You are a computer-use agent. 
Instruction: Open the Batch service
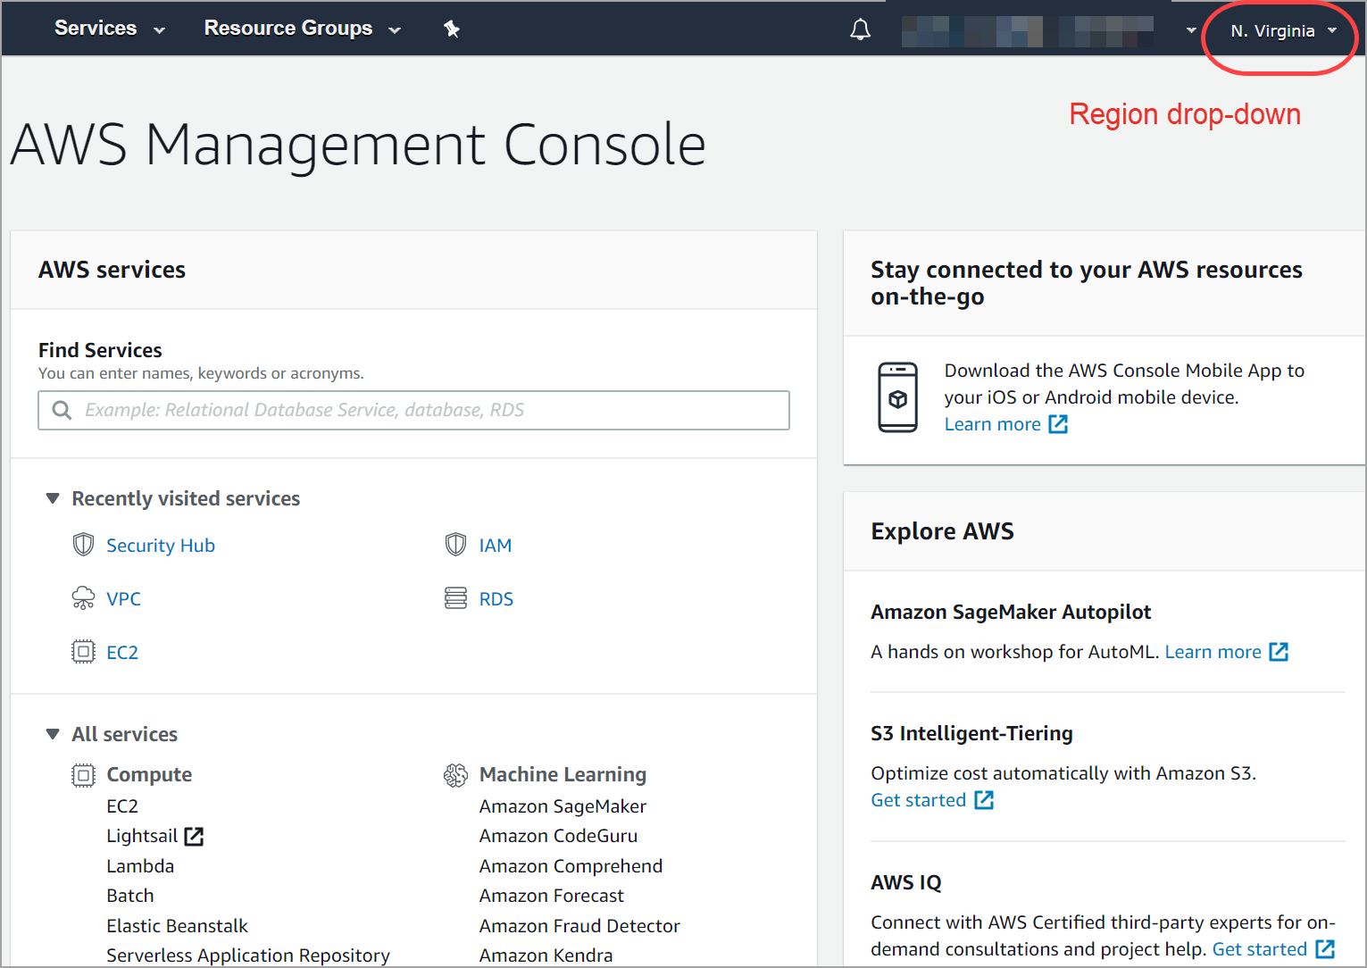click(130, 896)
